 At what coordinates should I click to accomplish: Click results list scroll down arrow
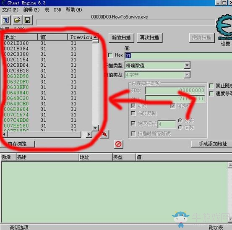[95, 128]
